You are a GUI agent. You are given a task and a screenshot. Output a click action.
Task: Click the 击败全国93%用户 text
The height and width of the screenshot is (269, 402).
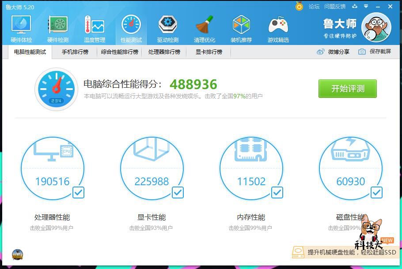[x=151, y=228]
